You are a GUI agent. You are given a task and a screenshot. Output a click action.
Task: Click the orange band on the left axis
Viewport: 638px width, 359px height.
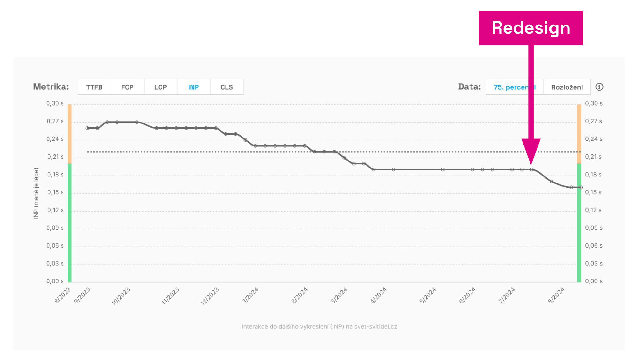(70, 134)
